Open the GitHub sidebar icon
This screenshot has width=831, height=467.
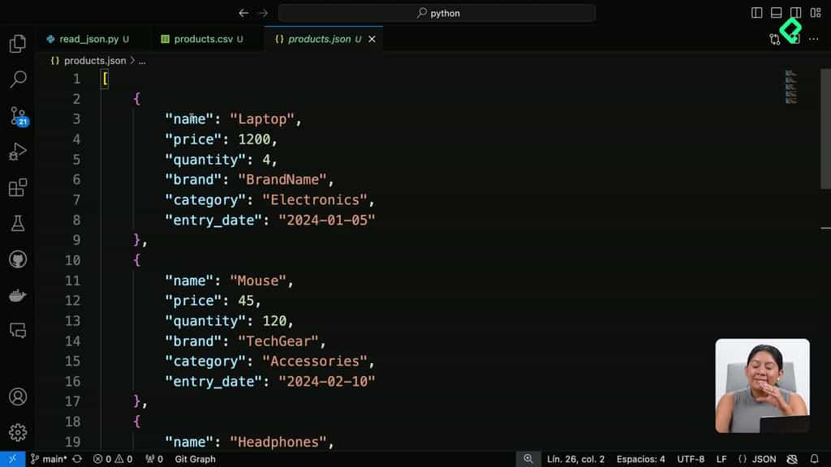pos(17,259)
